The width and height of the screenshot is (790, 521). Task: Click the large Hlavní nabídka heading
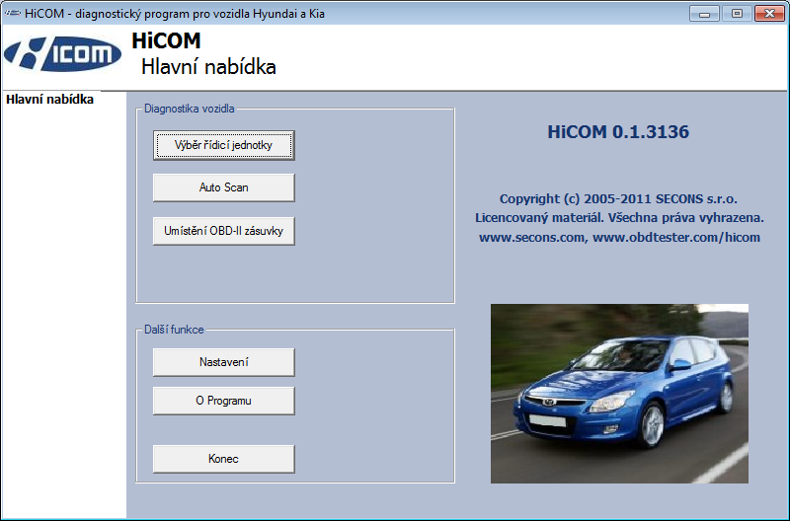[208, 67]
